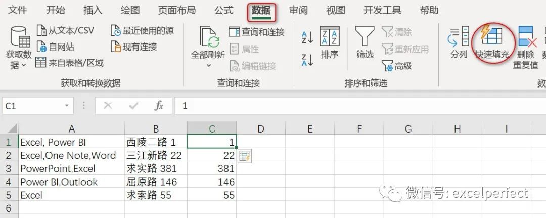Switch to the 页面布局 tab
The width and height of the screenshot is (546, 218).
(177, 10)
